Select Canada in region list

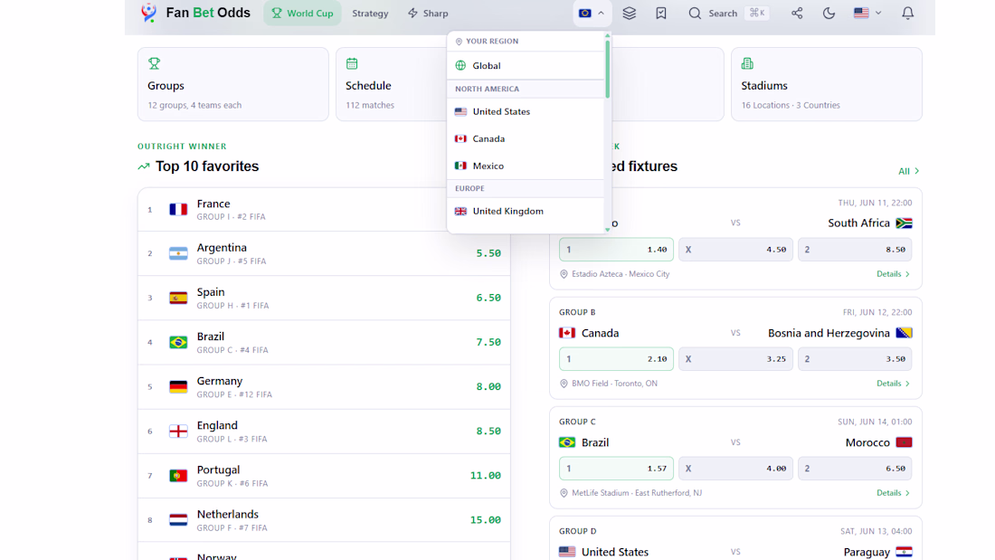click(526, 138)
